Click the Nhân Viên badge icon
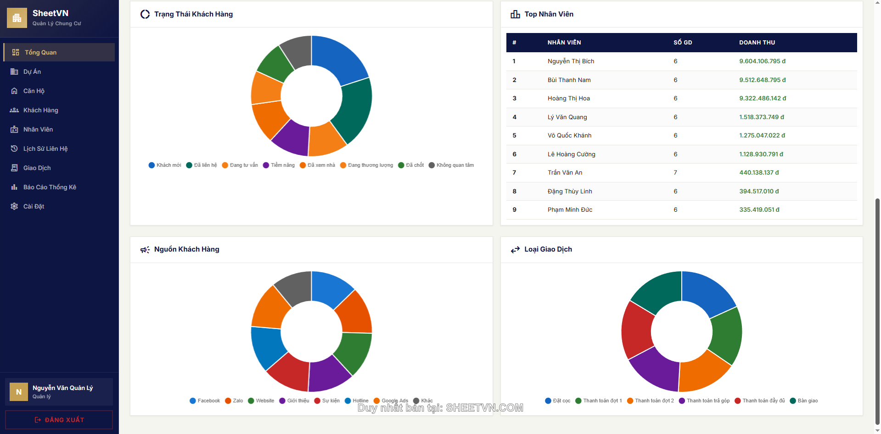Image resolution: width=881 pixels, height=434 pixels. point(14,129)
